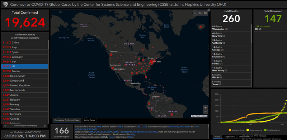287x140 pixels.
Task: Go to previous country list view arrow
Action: click(x=5, y=126)
